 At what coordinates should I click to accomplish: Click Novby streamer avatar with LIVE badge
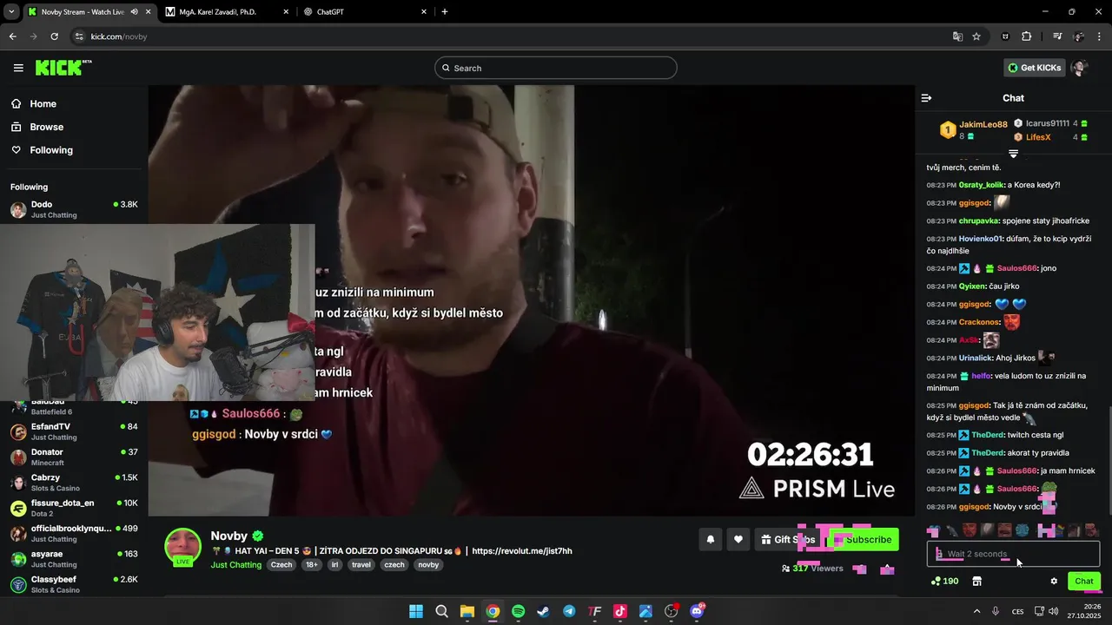point(182,547)
